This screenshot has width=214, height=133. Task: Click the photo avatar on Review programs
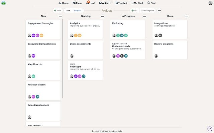click(156, 56)
